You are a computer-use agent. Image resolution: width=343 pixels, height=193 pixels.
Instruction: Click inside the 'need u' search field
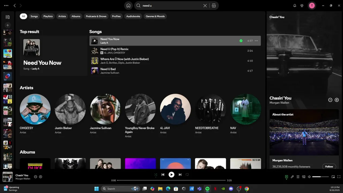tap(171, 6)
